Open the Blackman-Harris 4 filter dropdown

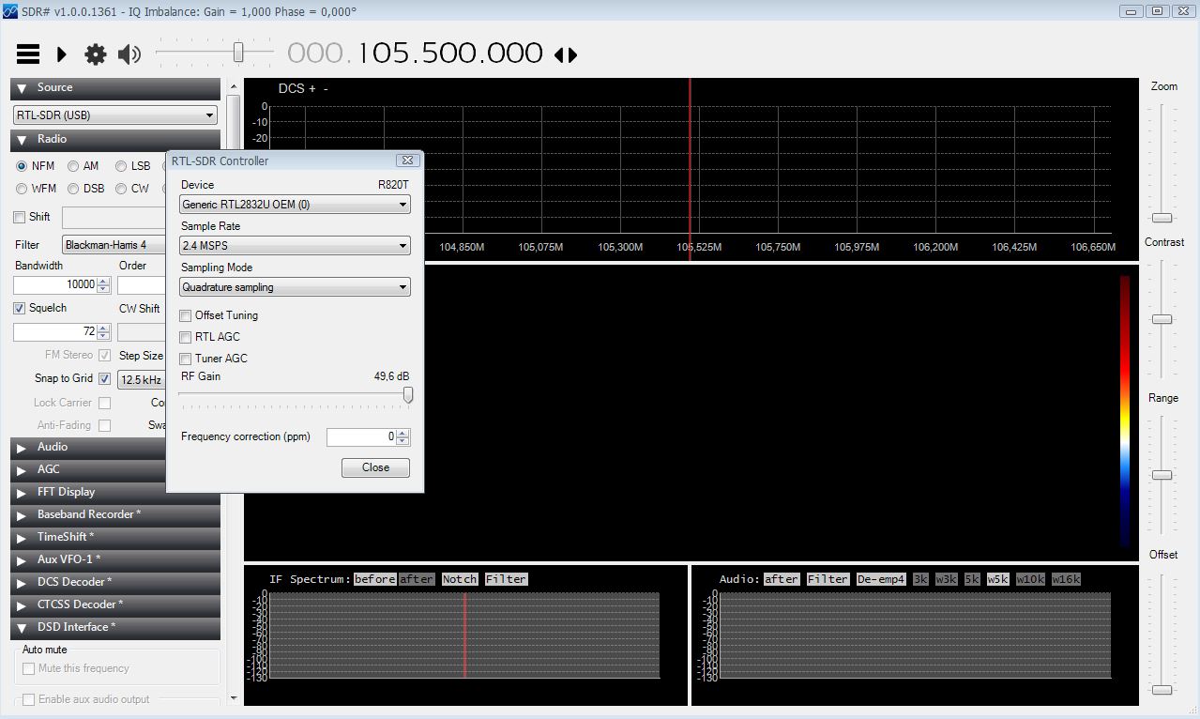[x=114, y=245]
